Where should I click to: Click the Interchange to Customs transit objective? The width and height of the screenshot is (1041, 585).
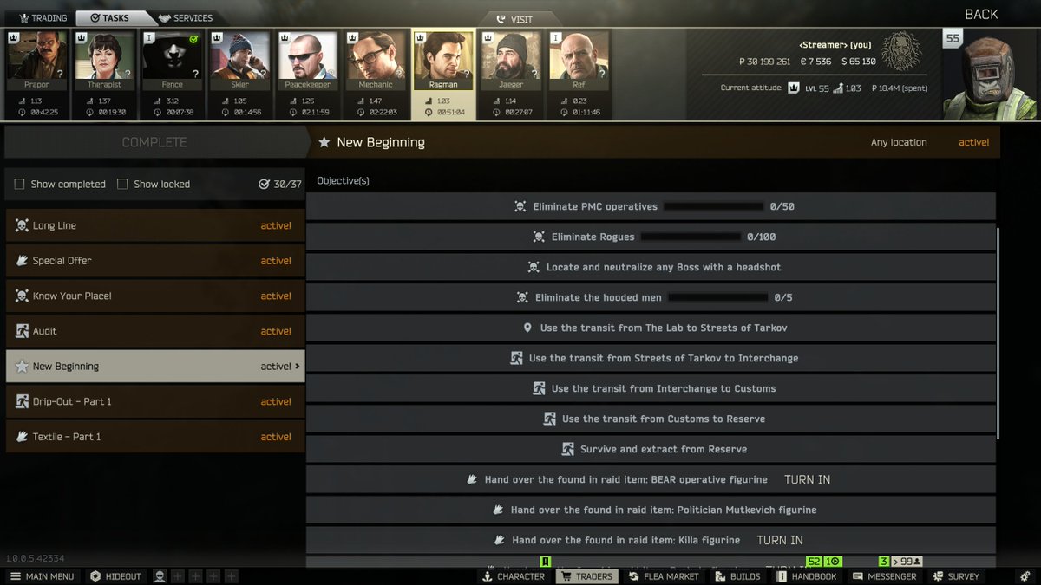[x=651, y=388]
